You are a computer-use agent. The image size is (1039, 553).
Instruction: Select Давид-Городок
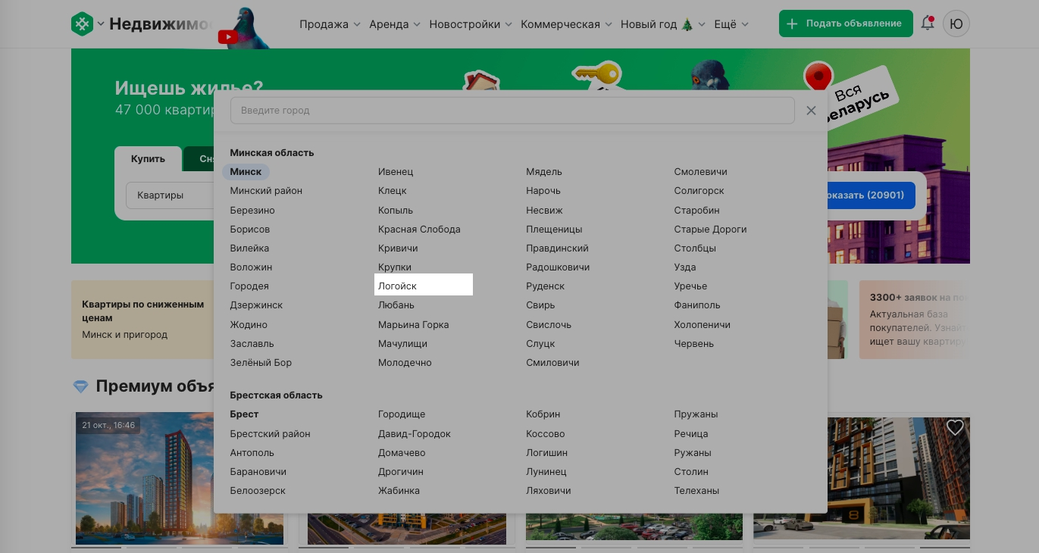point(414,434)
